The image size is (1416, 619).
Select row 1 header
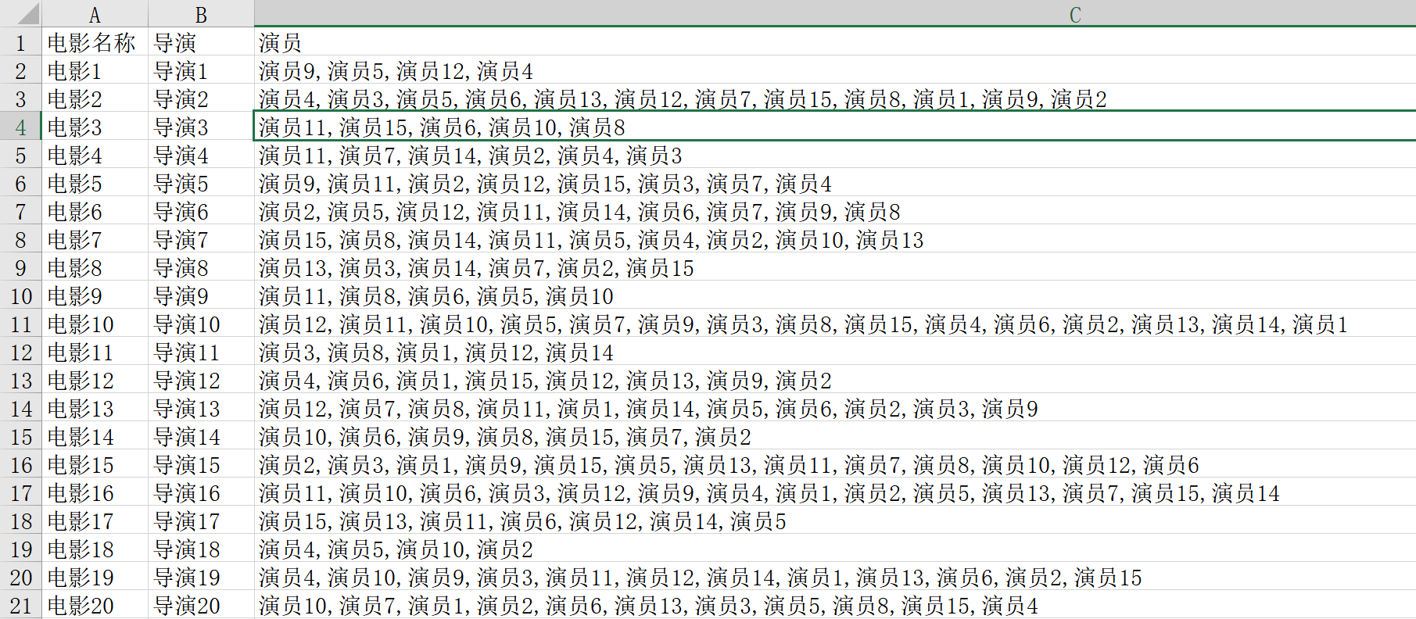(20, 42)
